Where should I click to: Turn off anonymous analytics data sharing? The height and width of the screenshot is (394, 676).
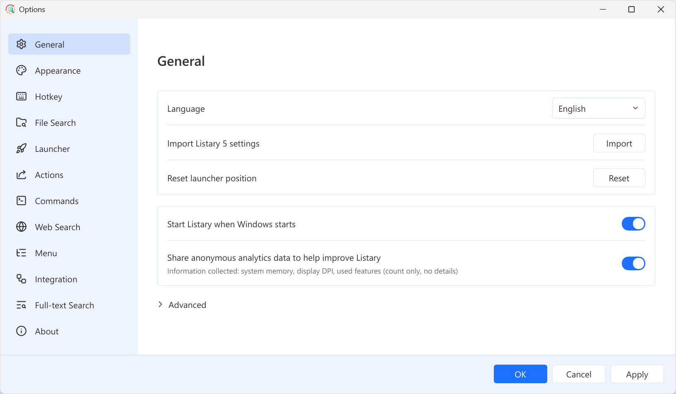point(633,264)
